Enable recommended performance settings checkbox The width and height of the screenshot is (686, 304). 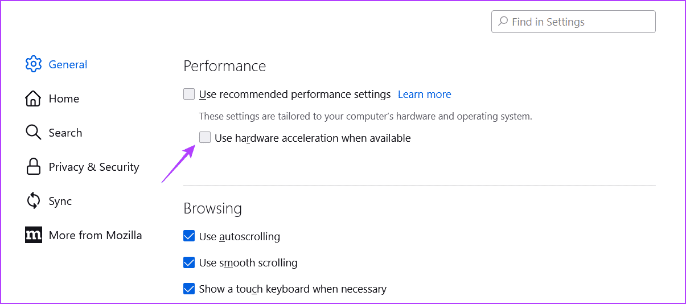click(x=189, y=94)
